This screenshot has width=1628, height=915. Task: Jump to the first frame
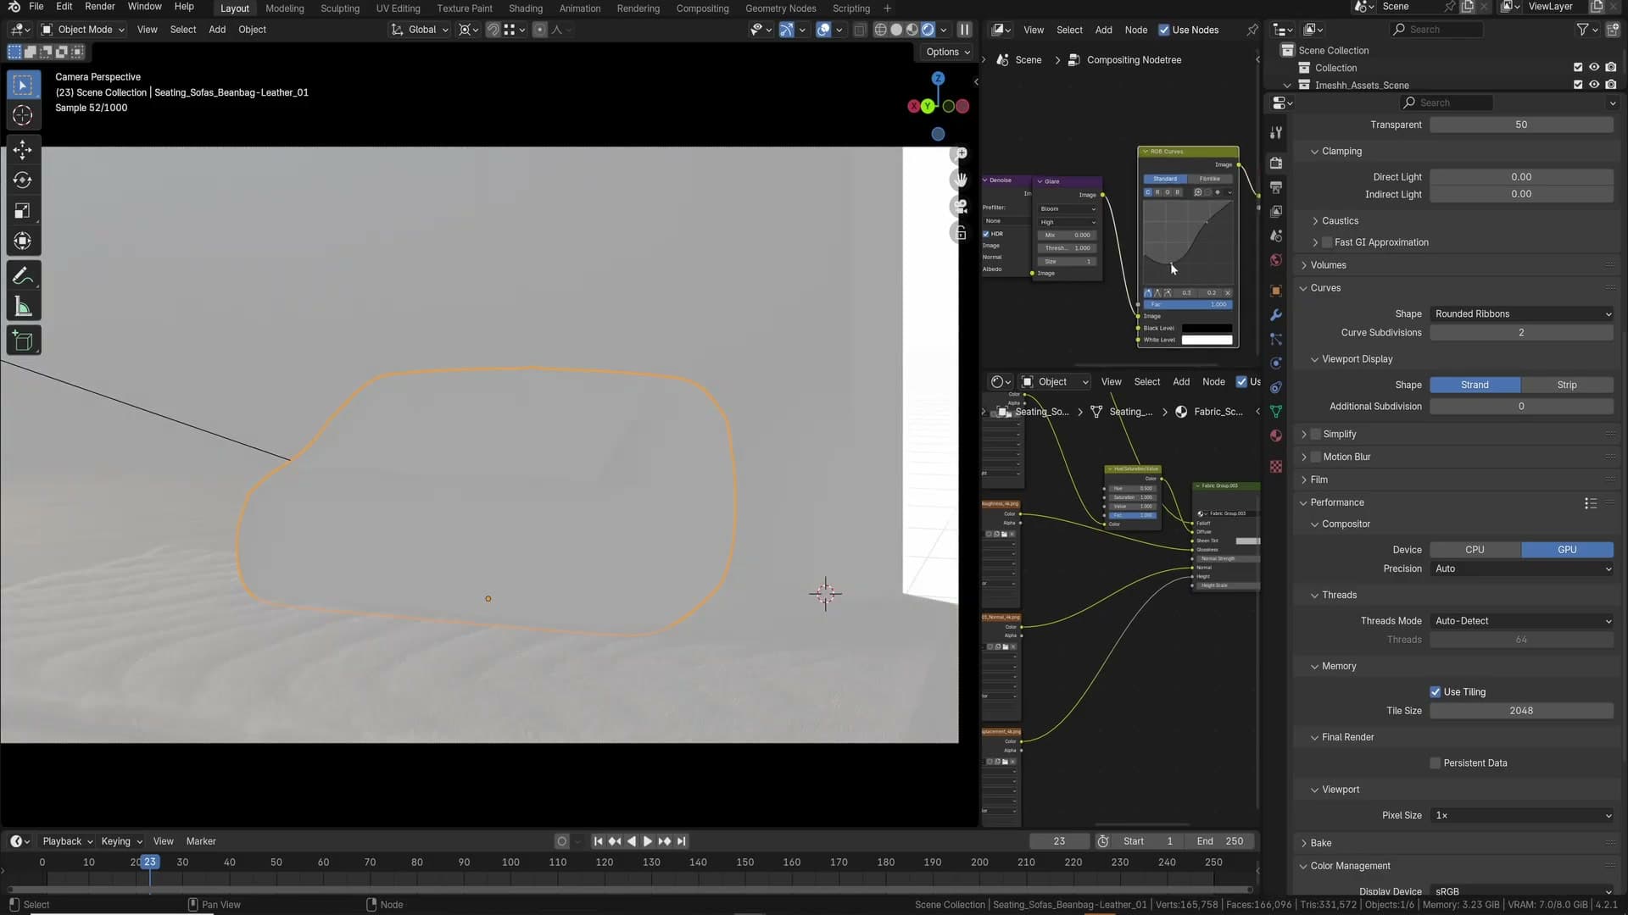pos(598,841)
